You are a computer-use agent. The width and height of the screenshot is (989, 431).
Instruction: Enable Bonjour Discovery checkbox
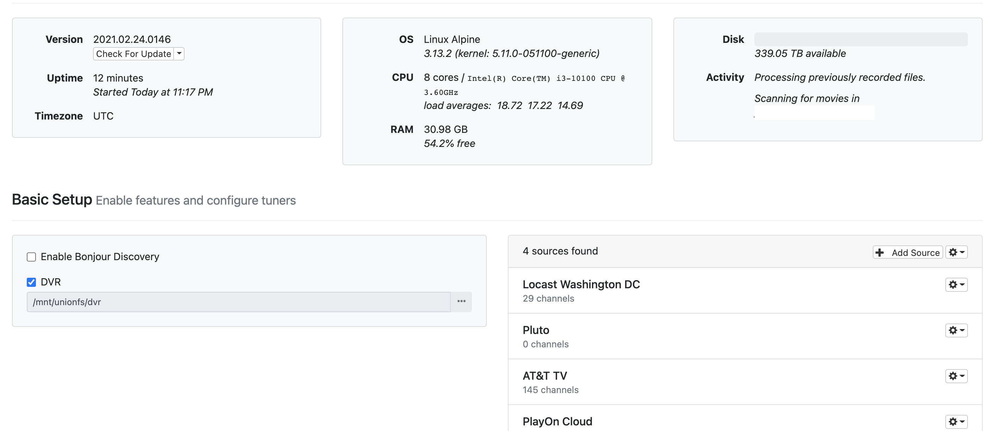tap(31, 257)
